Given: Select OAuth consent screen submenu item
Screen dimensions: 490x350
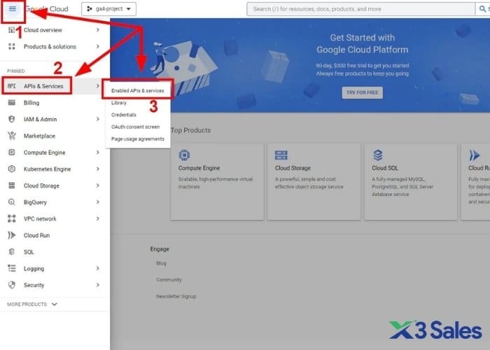Looking at the screenshot, I should click(137, 127).
